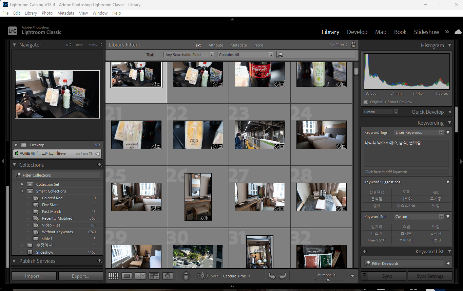463x291 pixels.
Task: Click the Import button
Action: tap(34, 276)
